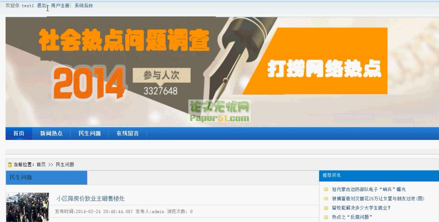
Task: Open 留校能解决多少大学生就业 article link
Action: 361,208
